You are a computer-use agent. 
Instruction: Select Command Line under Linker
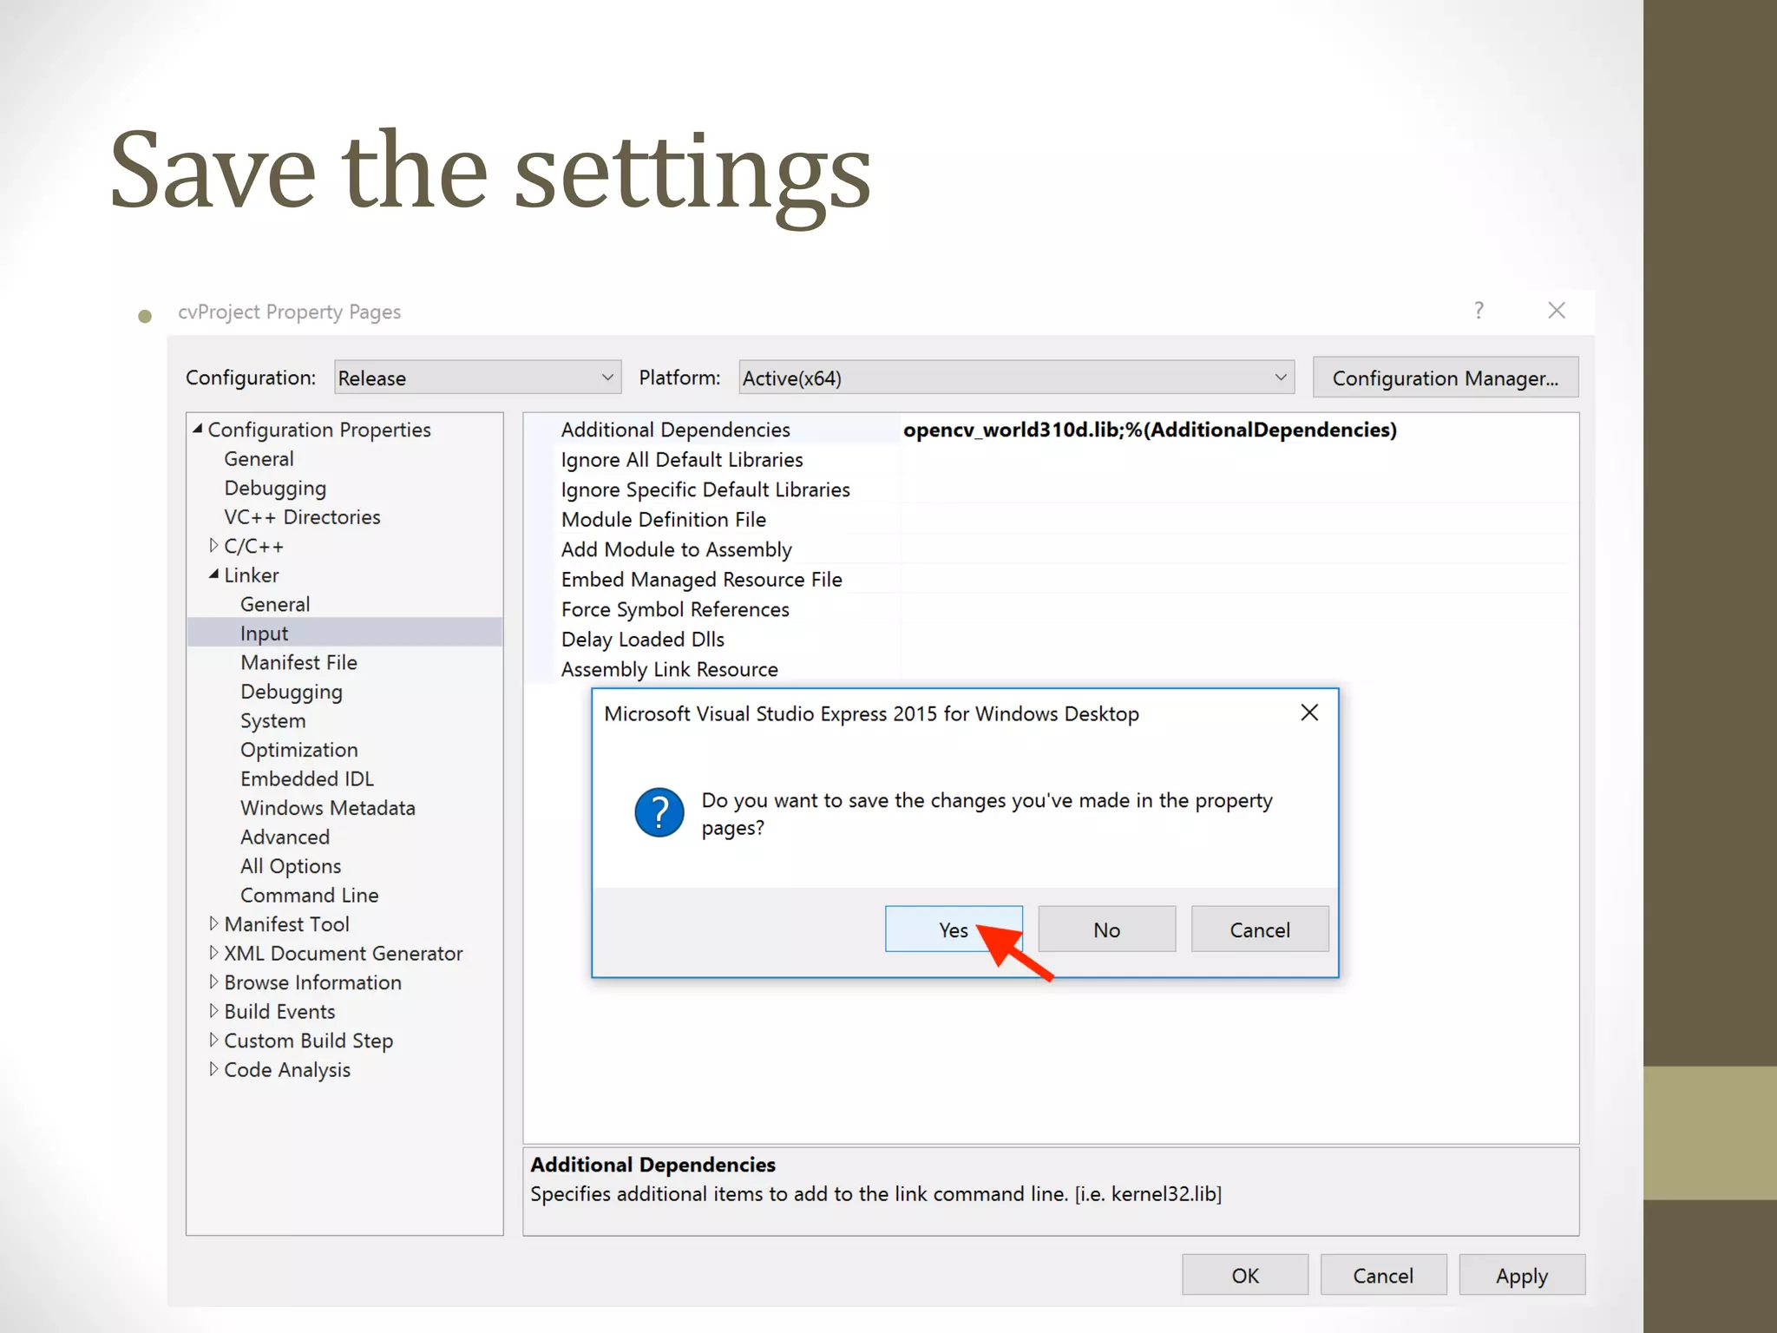click(309, 895)
